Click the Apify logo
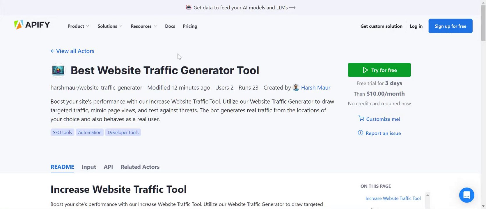The width and height of the screenshot is (486, 209). click(x=32, y=25)
